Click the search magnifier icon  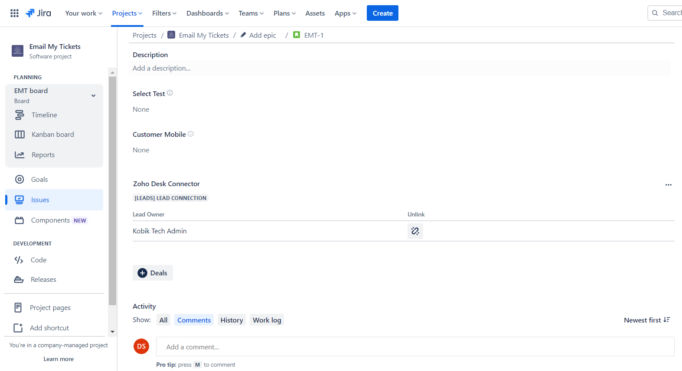655,13
